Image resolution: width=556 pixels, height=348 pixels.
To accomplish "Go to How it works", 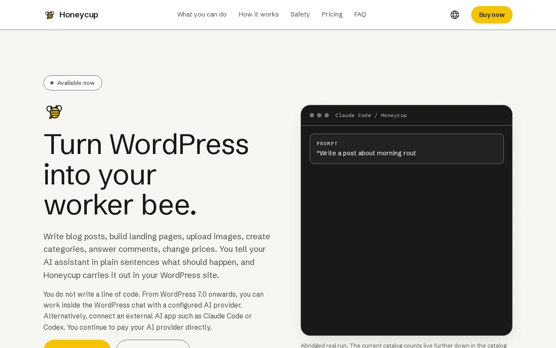I will click(x=258, y=14).
